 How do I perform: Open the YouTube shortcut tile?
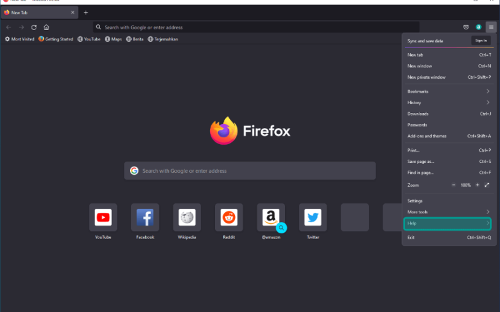click(103, 217)
